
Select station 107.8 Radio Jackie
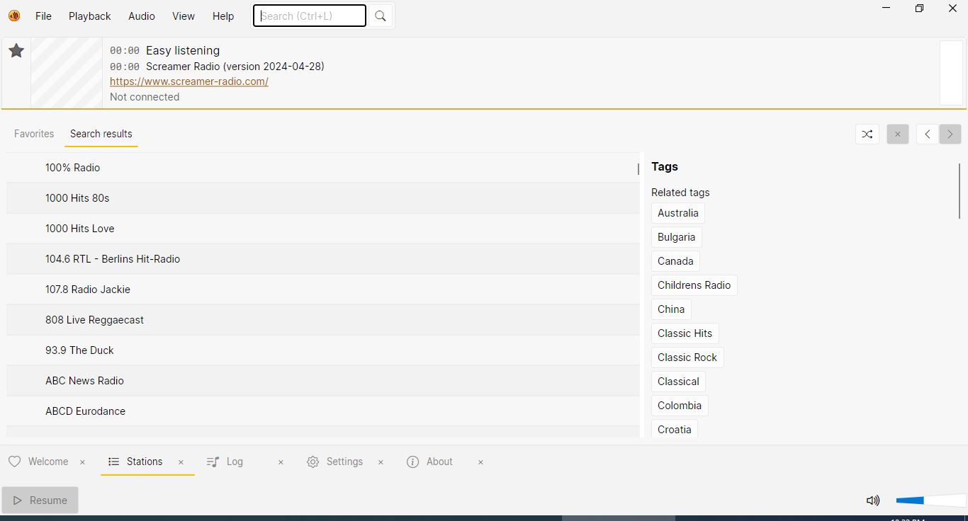tap(323, 290)
